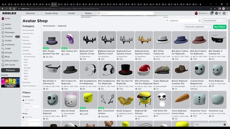Clear the bighead catalog search
Screen dimensions: 230x129
tap(199, 21)
